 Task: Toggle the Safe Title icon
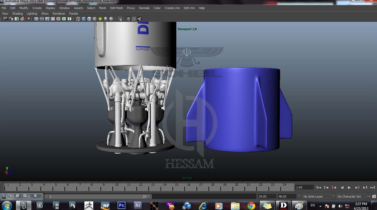pos(69,19)
